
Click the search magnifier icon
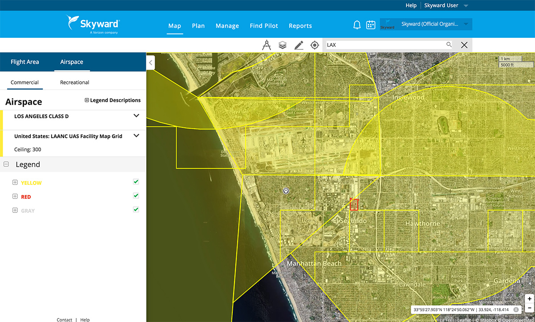pos(449,45)
